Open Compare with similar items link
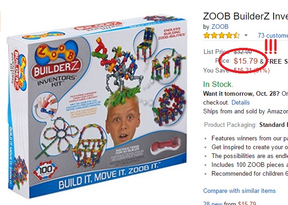Viewport: 288px width, 205px height. (x=239, y=191)
